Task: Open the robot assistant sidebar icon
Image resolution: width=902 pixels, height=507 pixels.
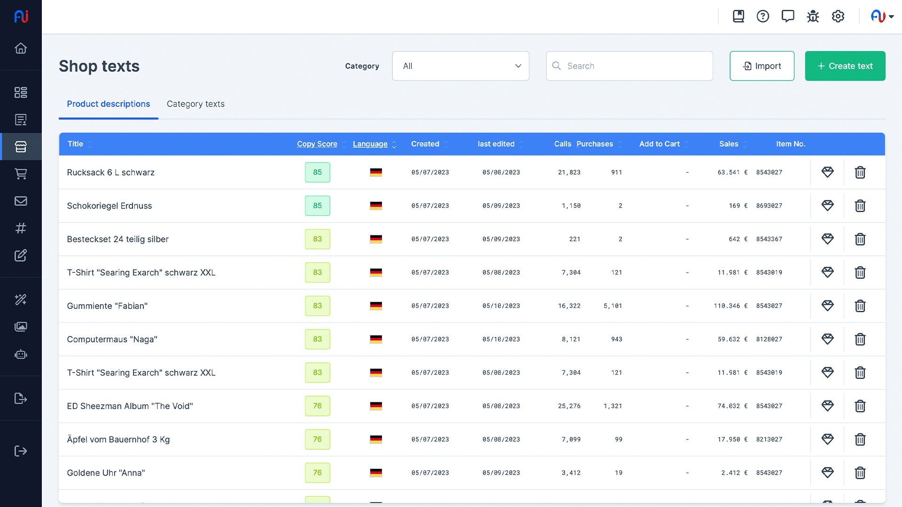Action: 21,354
